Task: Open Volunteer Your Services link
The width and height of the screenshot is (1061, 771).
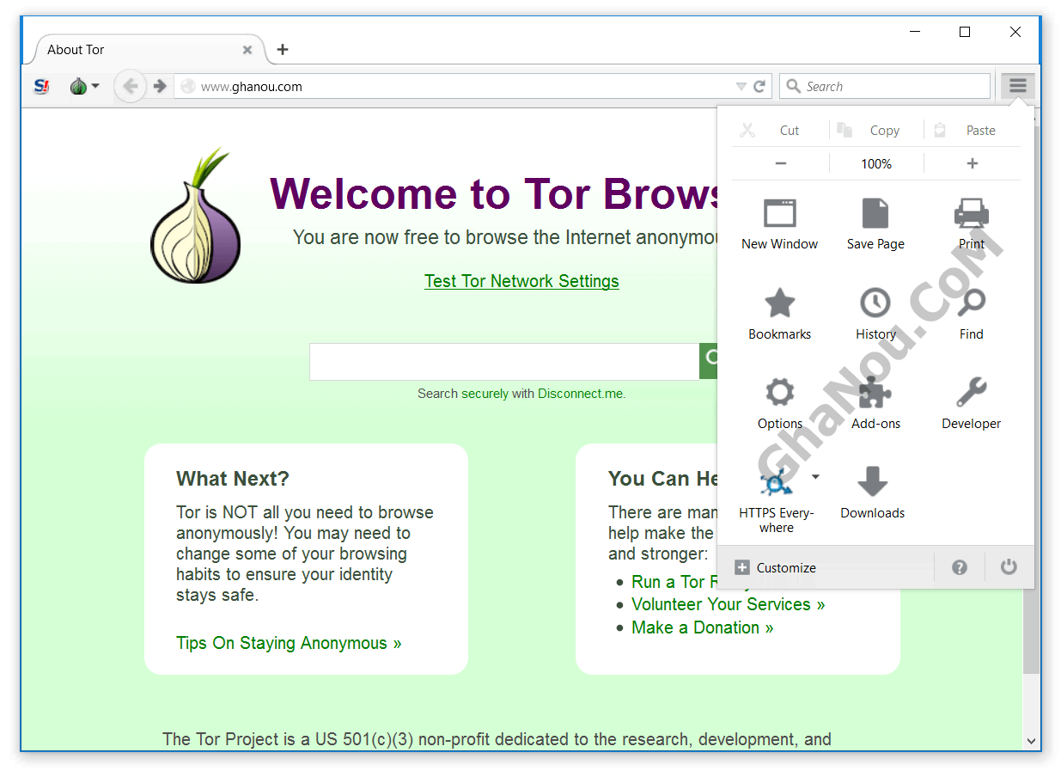Action: click(728, 604)
